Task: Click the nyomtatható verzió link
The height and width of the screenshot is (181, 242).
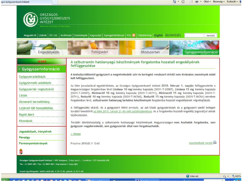Action: 201,143
